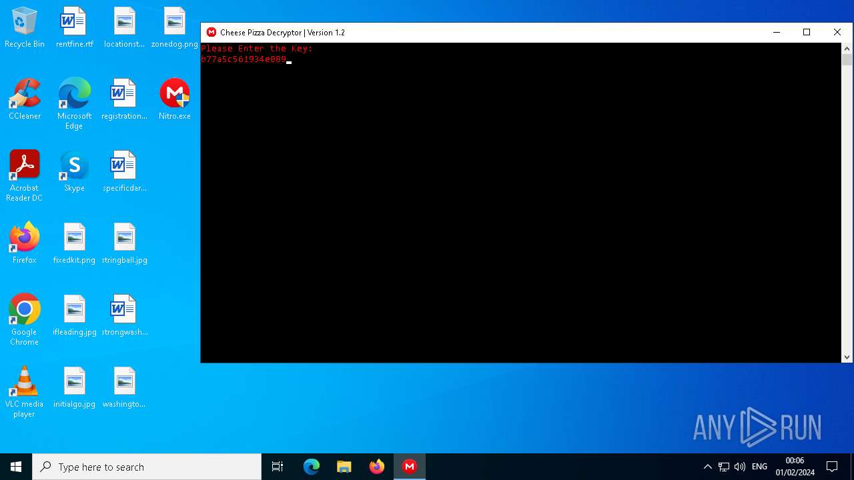Activate Cheese Pizza Decryptor taskbar button

410,467
